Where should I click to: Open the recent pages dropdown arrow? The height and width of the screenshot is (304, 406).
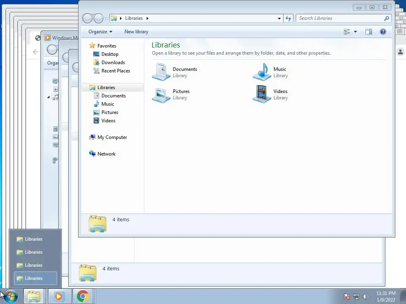pos(106,18)
